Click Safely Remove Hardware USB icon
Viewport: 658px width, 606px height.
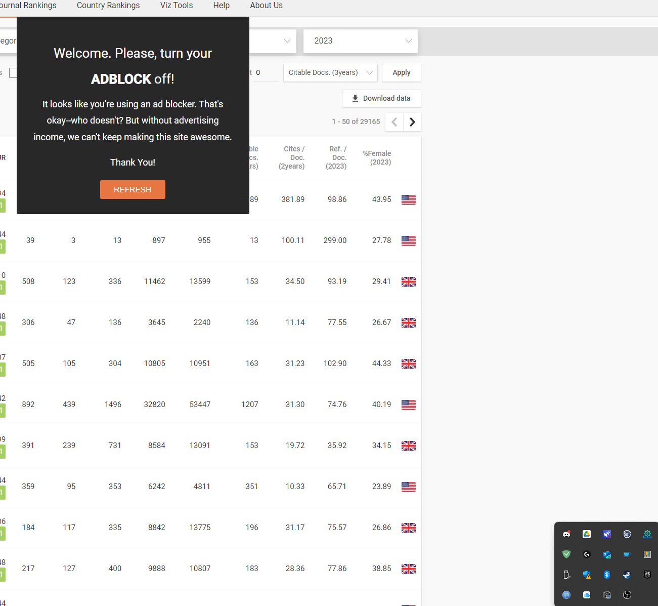pos(566,575)
